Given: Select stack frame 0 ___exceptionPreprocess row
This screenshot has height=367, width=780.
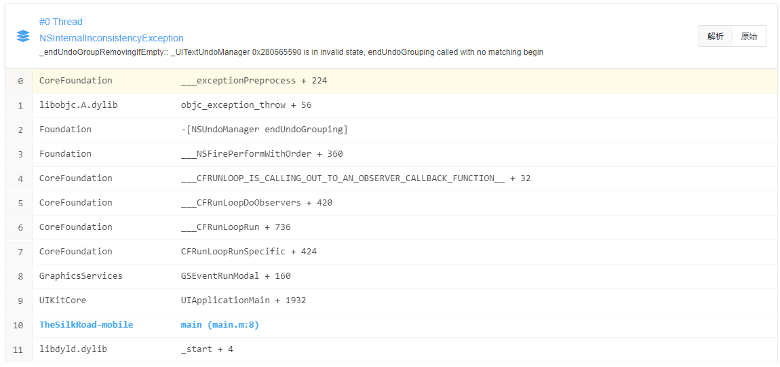Looking at the screenshot, I should [x=254, y=81].
